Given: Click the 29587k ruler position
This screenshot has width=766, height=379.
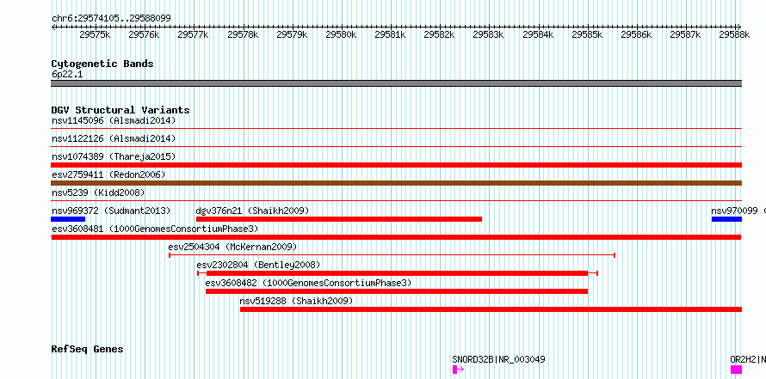Looking at the screenshot, I should tap(686, 34).
